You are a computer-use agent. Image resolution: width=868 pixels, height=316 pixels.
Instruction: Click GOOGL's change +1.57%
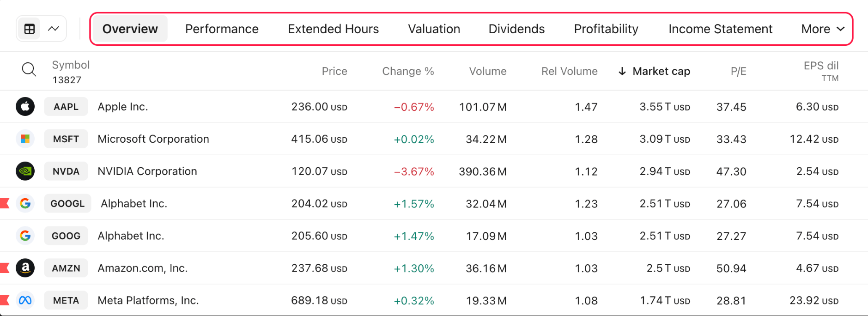point(414,204)
